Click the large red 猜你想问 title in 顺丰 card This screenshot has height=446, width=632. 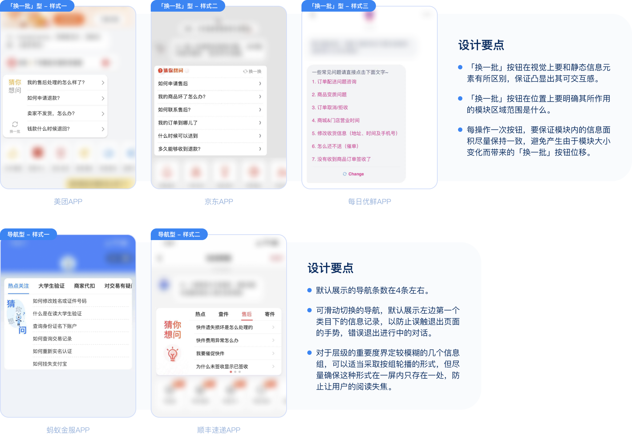pyautogui.click(x=173, y=329)
